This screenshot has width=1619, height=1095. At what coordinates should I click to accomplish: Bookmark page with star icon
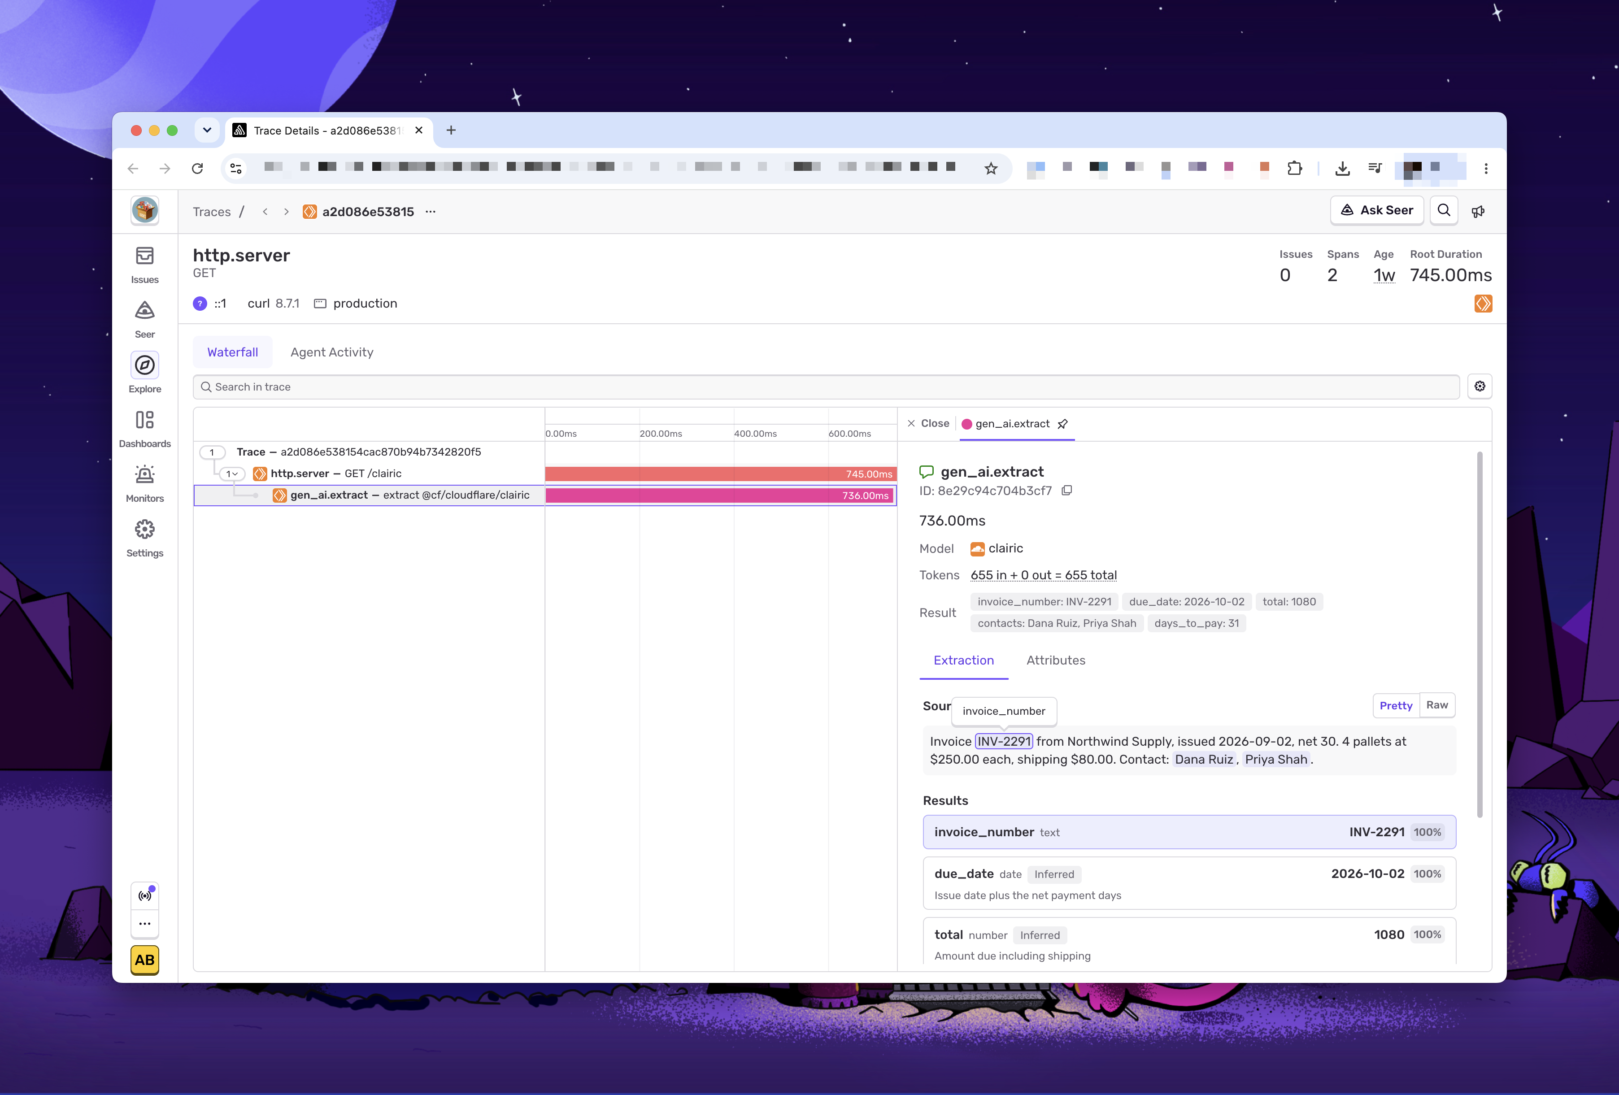tap(991, 168)
